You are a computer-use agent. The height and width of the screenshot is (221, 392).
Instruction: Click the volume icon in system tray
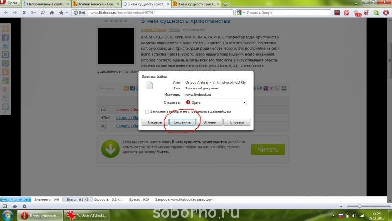(354, 216)
